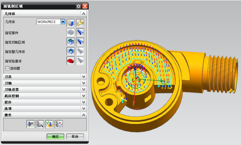The width and height of the screenshot is (241, 145).
Task: Expand the 刀轨设置 section
Action: pos(45,90)
